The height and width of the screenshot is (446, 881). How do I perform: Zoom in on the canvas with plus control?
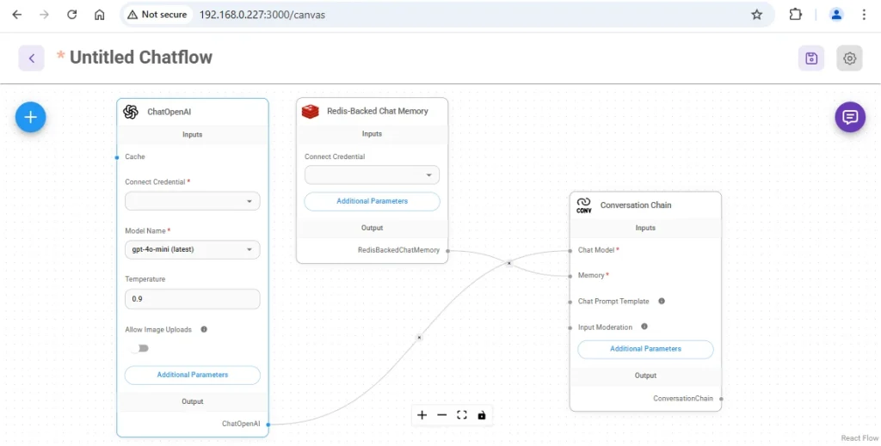(x=422, y=415)
